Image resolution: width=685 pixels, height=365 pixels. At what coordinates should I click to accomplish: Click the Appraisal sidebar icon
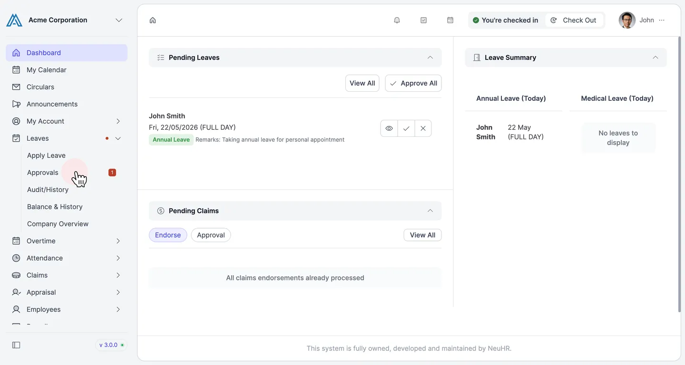point(16,292)
